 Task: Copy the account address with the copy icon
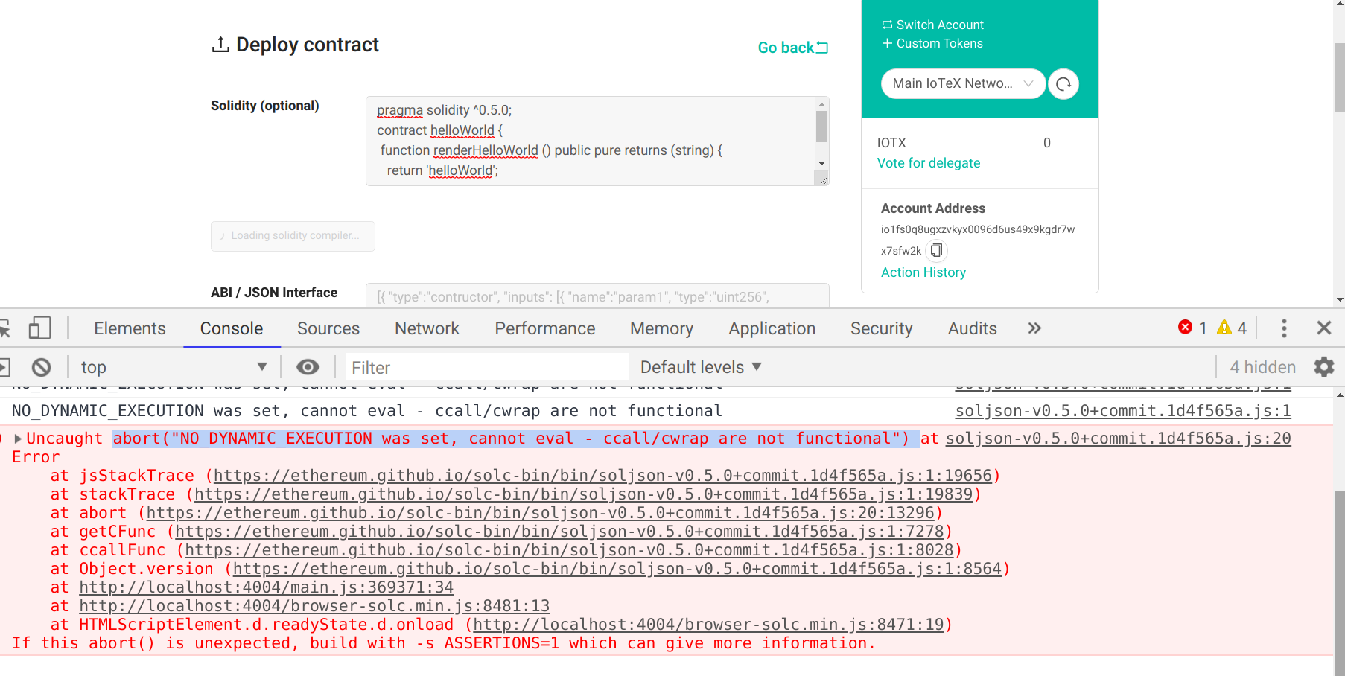tap(937, 250)
